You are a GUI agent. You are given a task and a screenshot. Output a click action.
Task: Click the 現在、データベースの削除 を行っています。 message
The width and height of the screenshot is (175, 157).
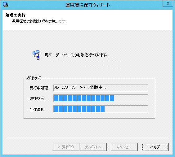[76, 55]
